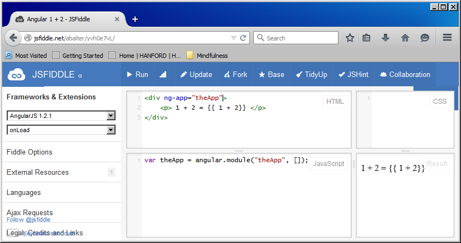Run the fiddle

tap(137, 75)
